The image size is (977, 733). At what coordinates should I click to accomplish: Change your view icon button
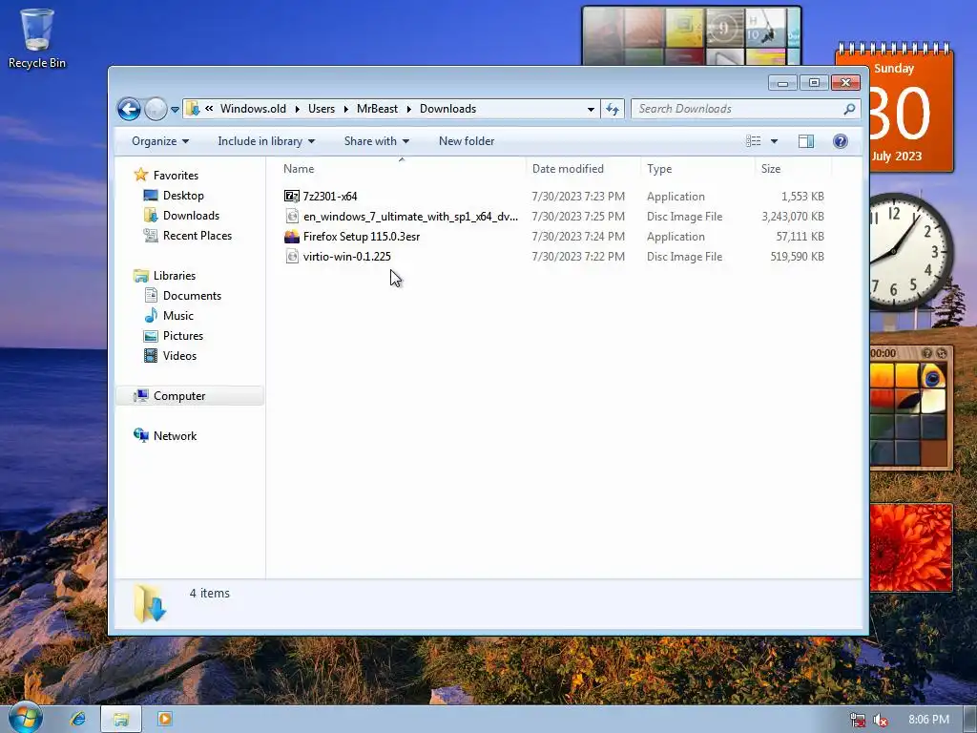pos(754,141)
